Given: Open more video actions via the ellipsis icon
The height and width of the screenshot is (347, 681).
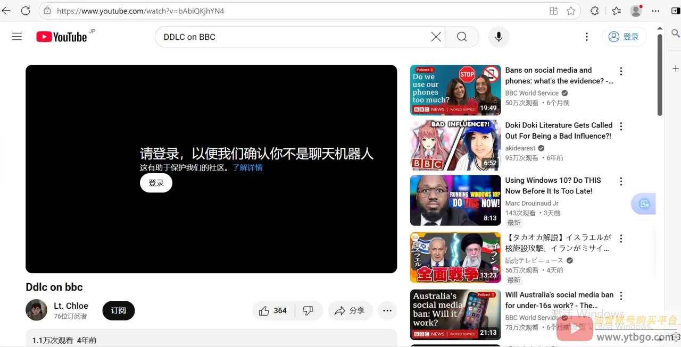Looking at the screenshot, I should (387, 310).
